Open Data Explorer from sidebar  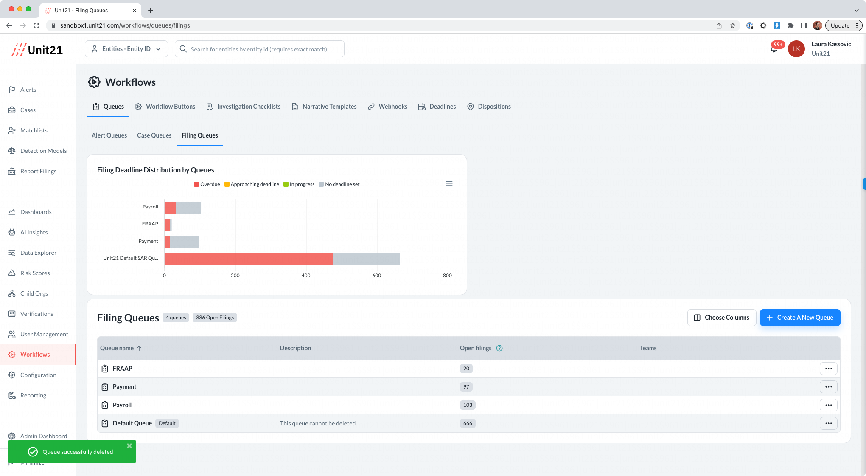tap(38, 253)
